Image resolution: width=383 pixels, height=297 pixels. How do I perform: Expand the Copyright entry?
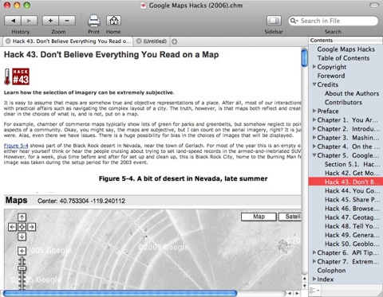(314, 67)
